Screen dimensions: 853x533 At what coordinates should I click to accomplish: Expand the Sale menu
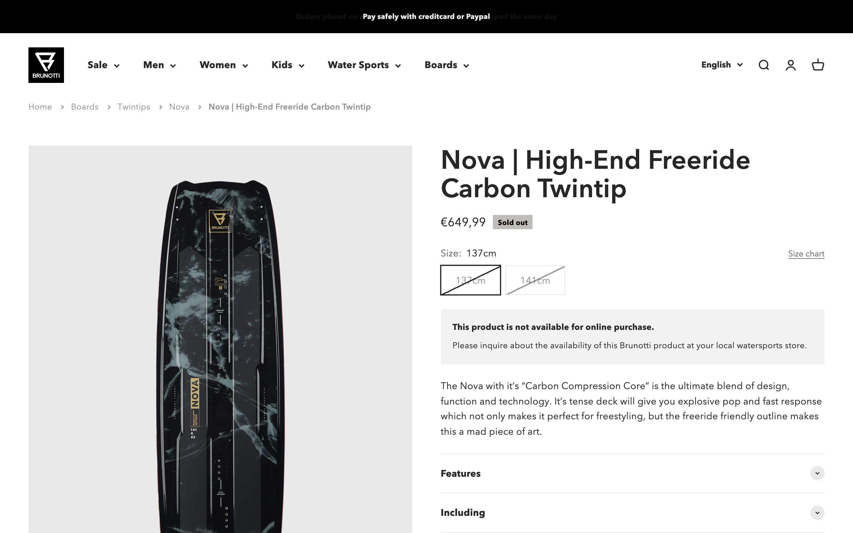click(103, 65)
